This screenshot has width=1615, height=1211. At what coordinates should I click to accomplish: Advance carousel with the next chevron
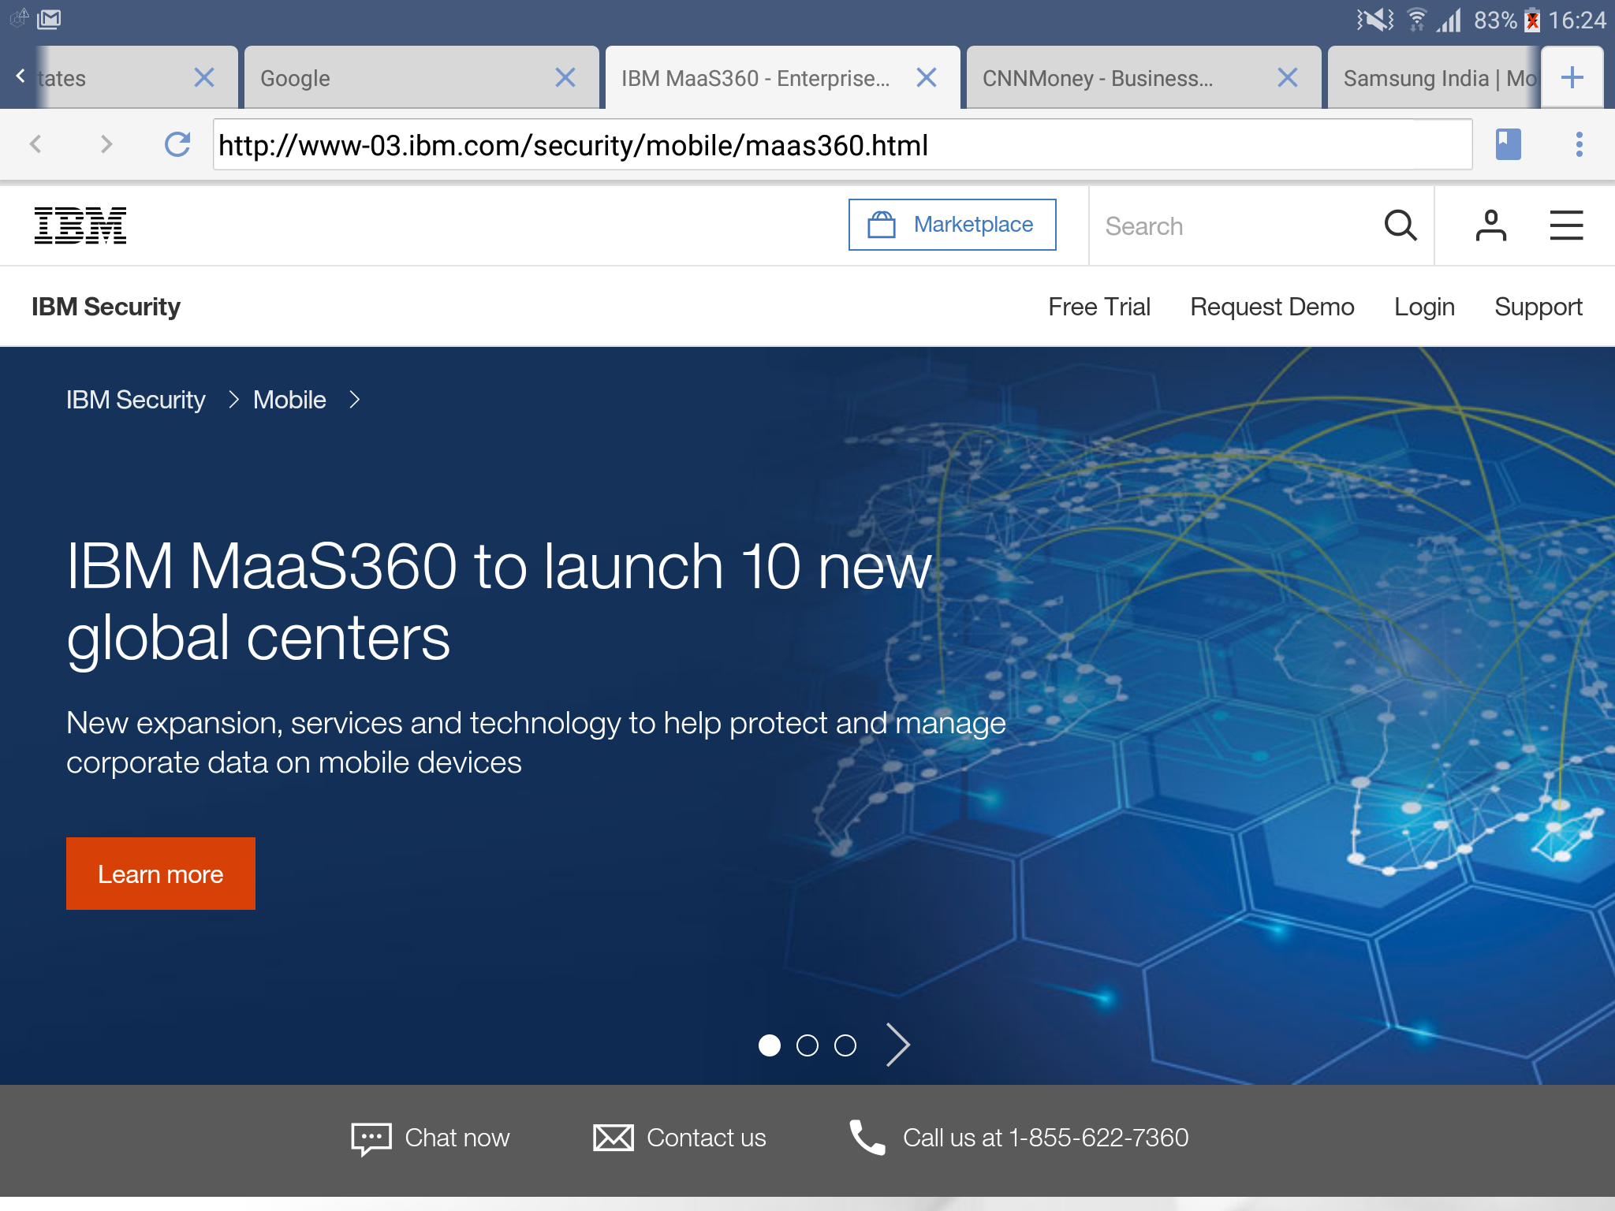point(898,1045)
